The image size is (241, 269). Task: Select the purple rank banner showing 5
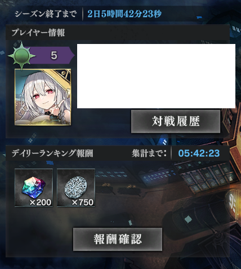51,55
